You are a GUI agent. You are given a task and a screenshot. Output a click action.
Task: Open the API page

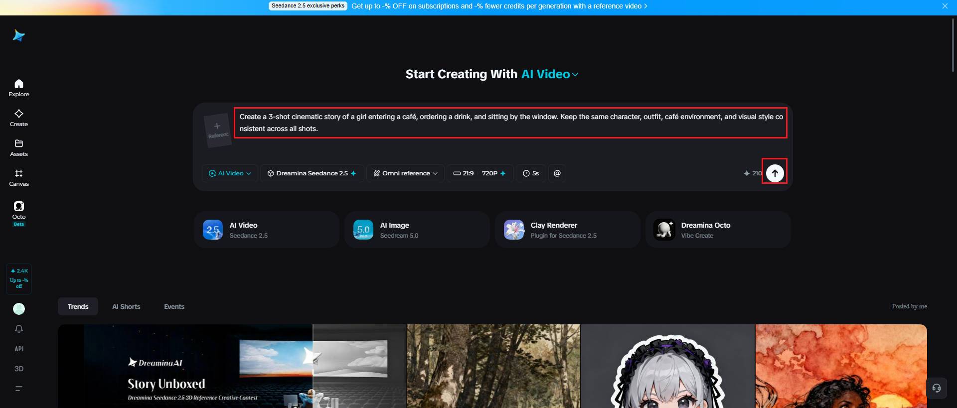[19, 349]
